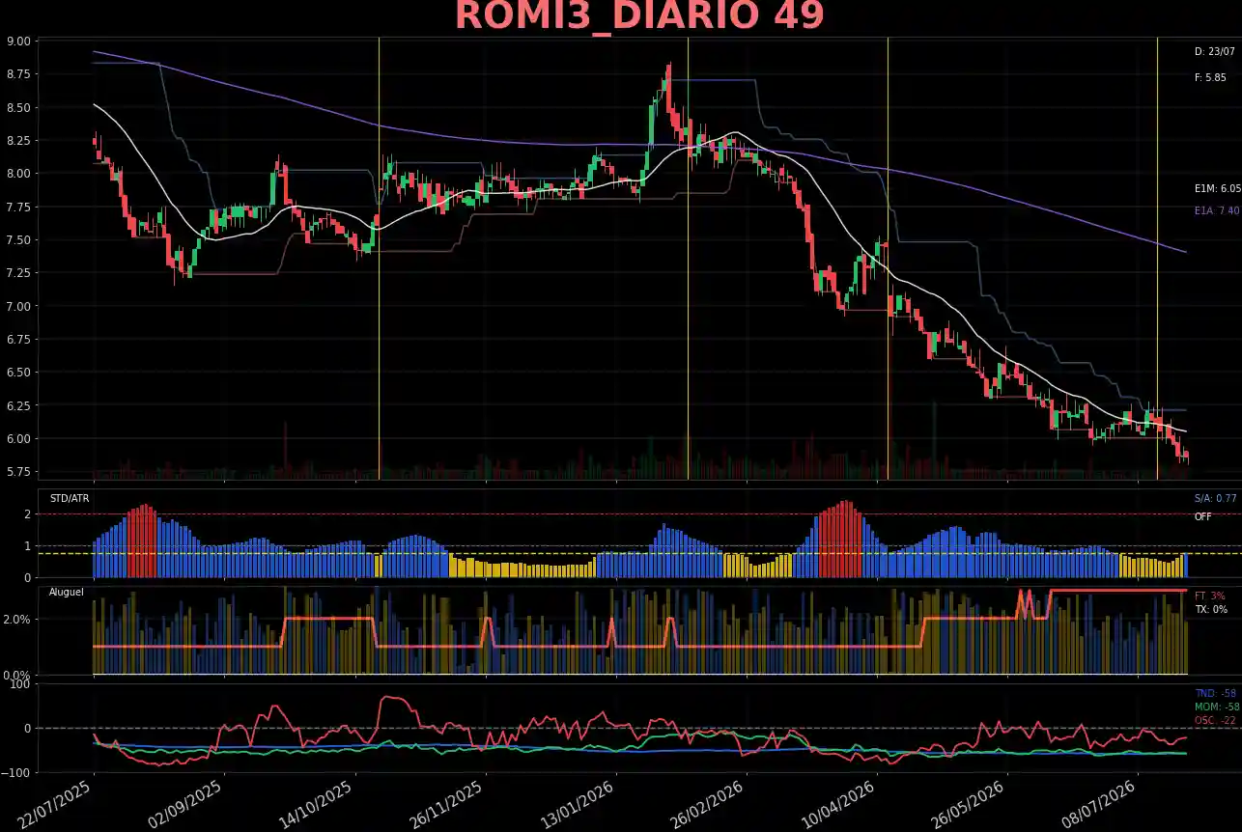The height and width of the screenshot is (832, 1242).
Task: Click the 'F: 5.85' closing price label
Action: point(1210,77)
